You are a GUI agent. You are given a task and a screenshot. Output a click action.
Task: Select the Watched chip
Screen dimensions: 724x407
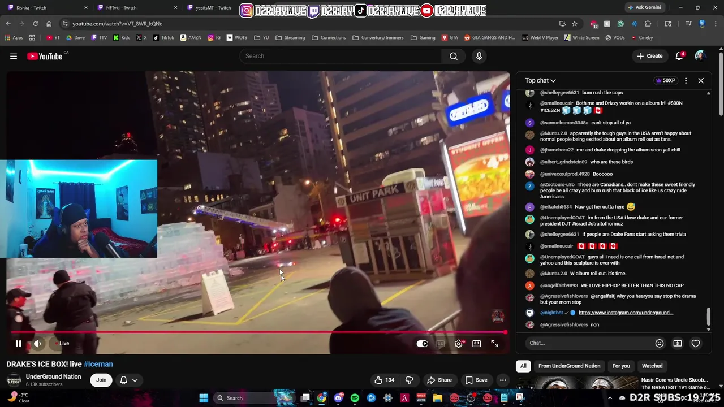[652, 366]
